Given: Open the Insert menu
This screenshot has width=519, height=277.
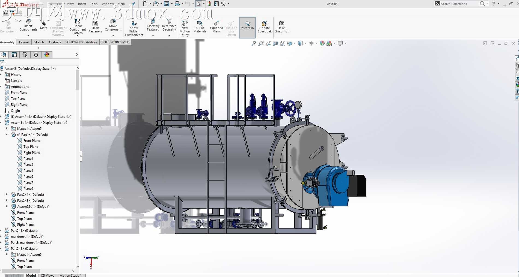Looking at the screenshot, I should tap(82, 4).
